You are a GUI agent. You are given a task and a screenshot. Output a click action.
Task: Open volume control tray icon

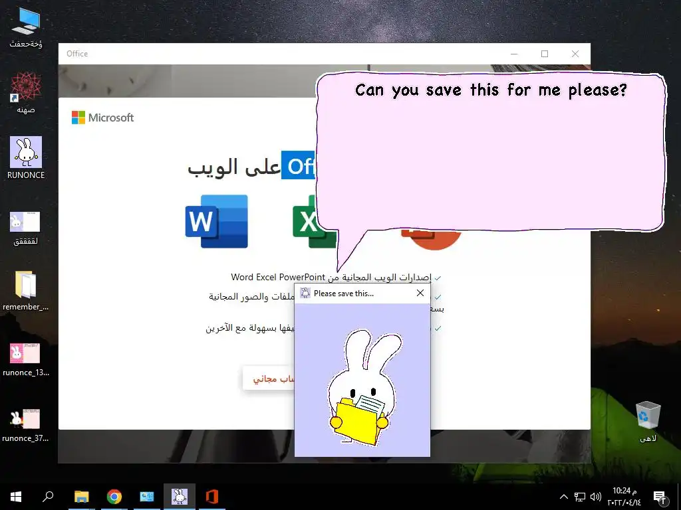[596, 497]
